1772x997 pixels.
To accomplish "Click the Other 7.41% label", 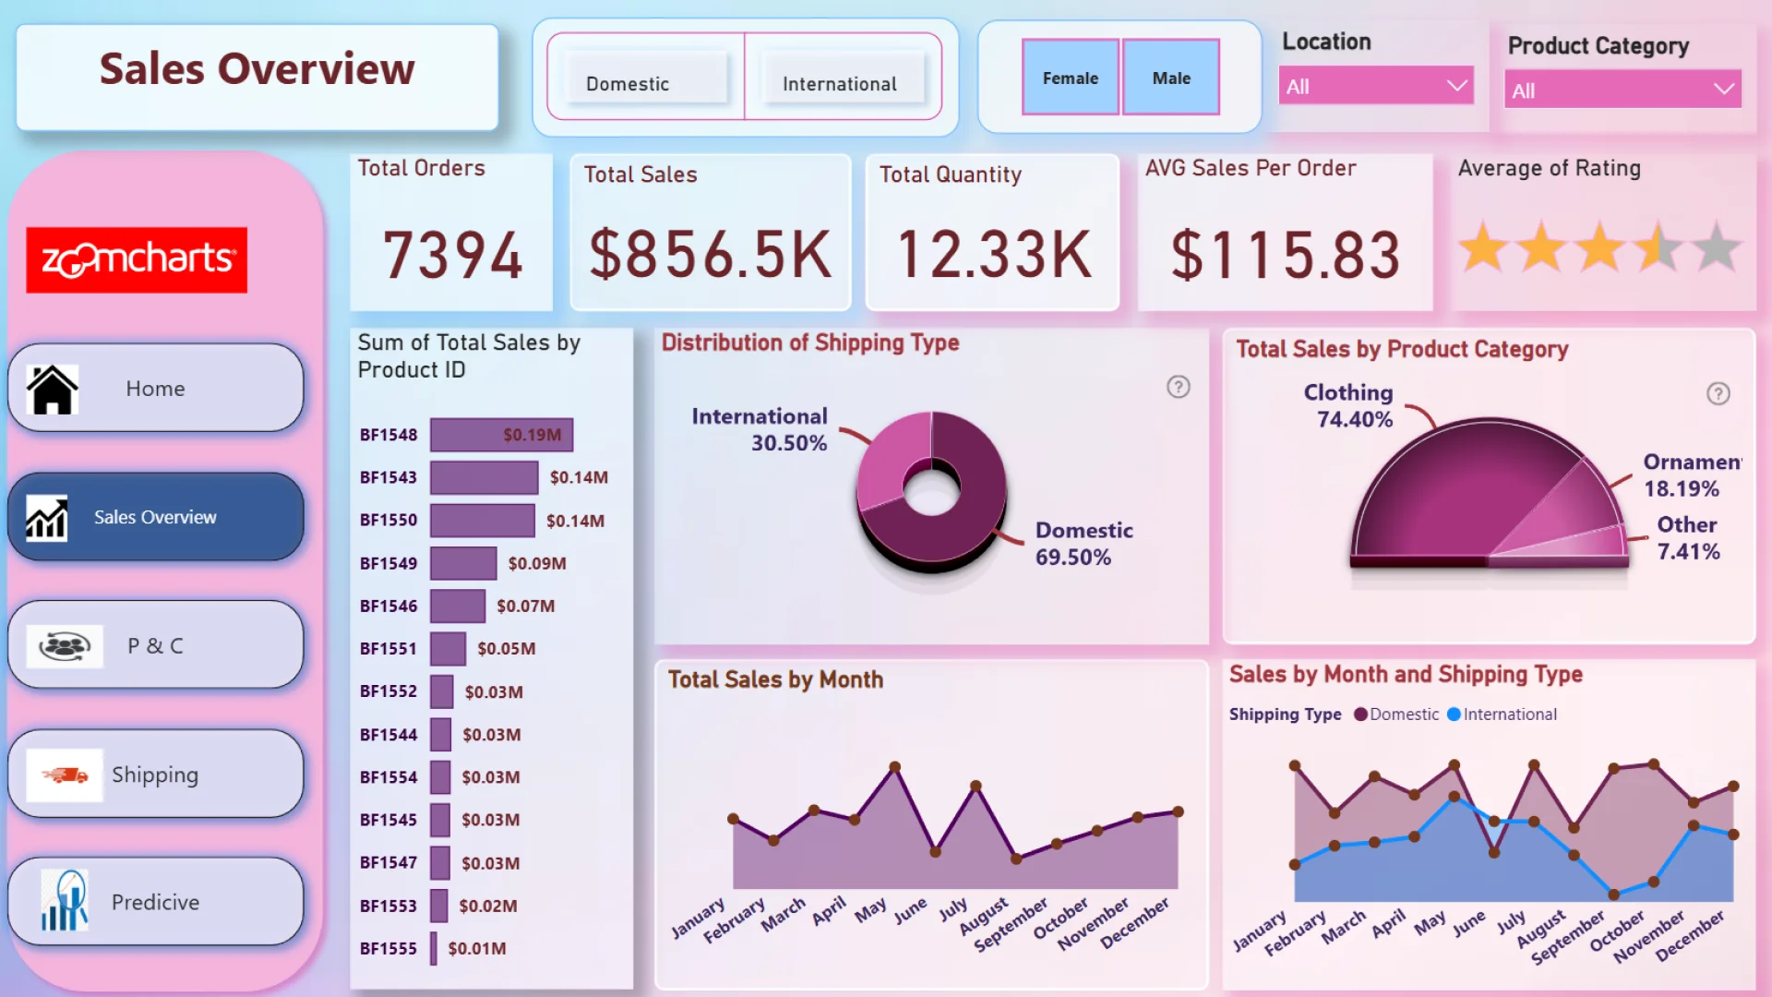I will coord(1688,538).
